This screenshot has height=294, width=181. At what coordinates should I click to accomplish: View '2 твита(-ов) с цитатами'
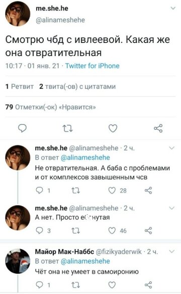77,86
